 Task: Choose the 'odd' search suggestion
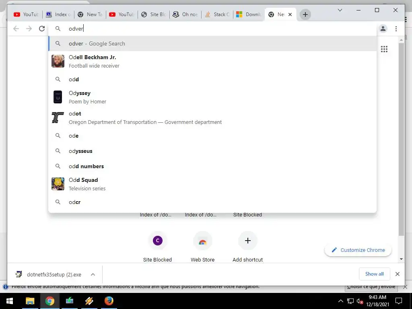(x=212, y=79)
